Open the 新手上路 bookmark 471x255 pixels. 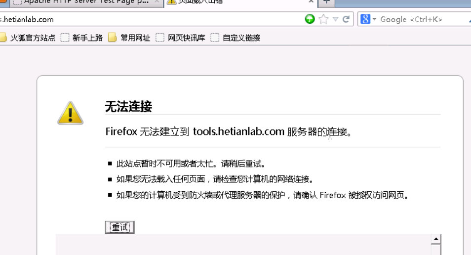point(81,38)
